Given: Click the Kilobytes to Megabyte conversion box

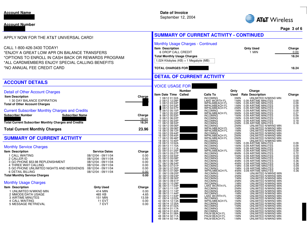Looking at the screenshot, I should click(185, 61).
